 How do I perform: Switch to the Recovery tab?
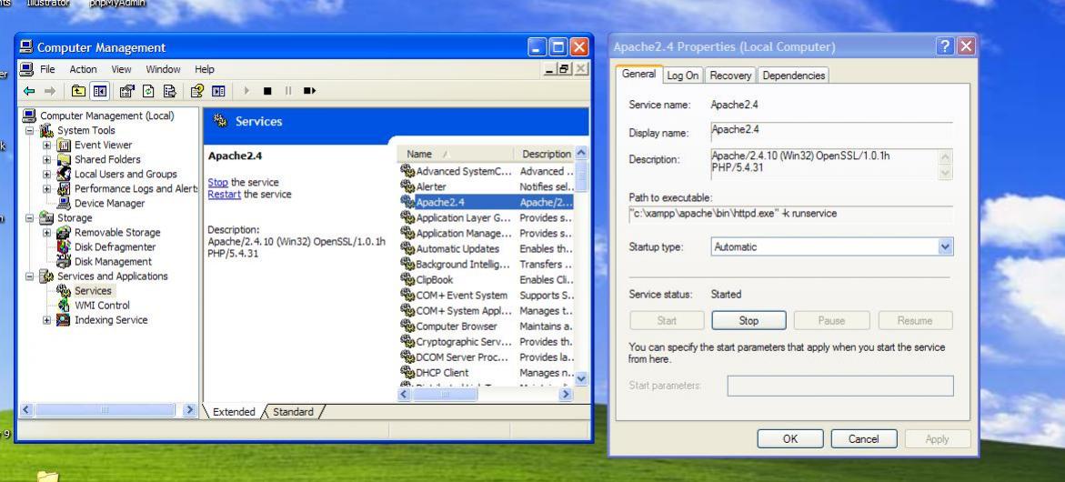(x=730, y=75)
